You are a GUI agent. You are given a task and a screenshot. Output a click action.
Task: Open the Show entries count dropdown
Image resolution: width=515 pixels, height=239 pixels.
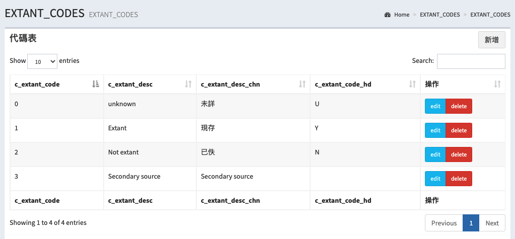[x=42, y=61]
